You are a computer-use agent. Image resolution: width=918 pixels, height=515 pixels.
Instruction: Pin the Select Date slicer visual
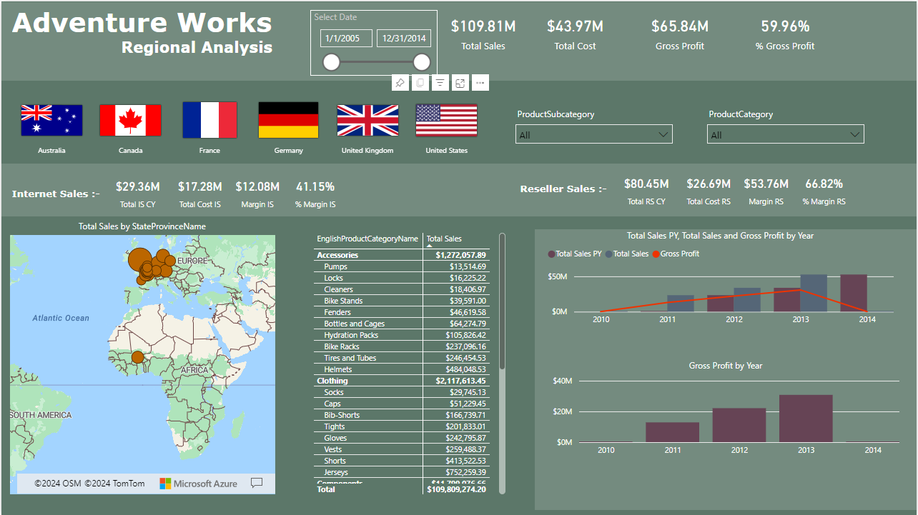tap(400, 83)
